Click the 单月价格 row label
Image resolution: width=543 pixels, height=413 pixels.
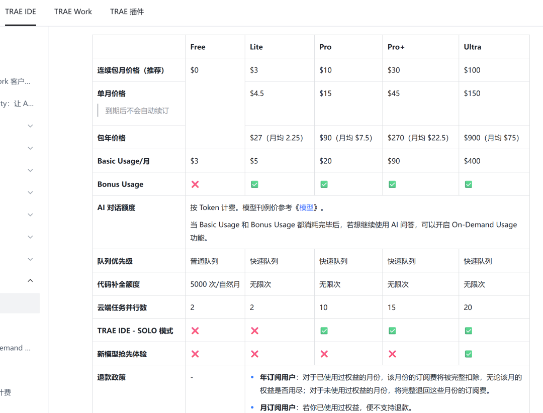(111, 93)
